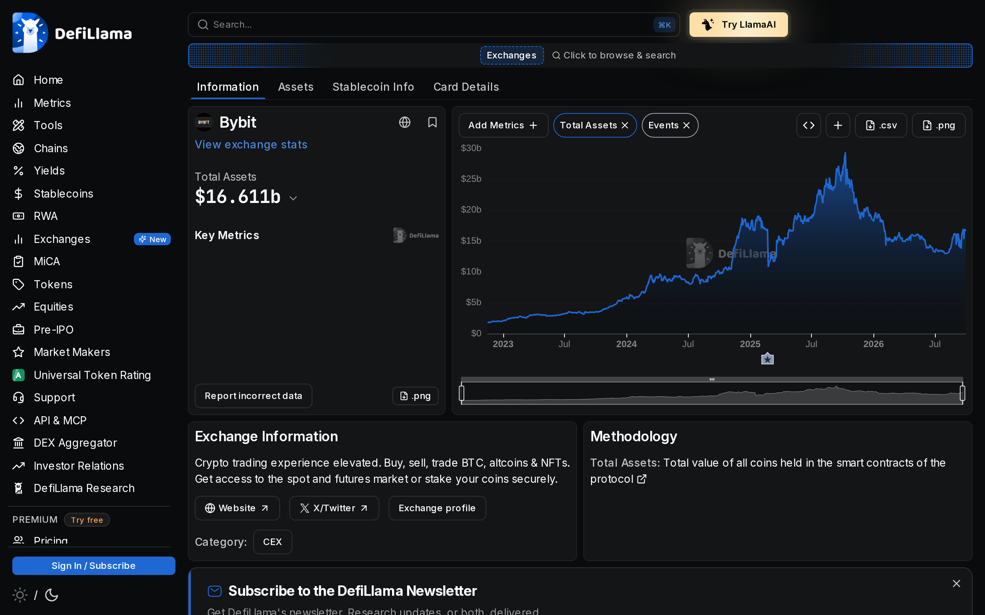
Task: Open the Add Metrics dropdown
Action: [x=503, y=125]
